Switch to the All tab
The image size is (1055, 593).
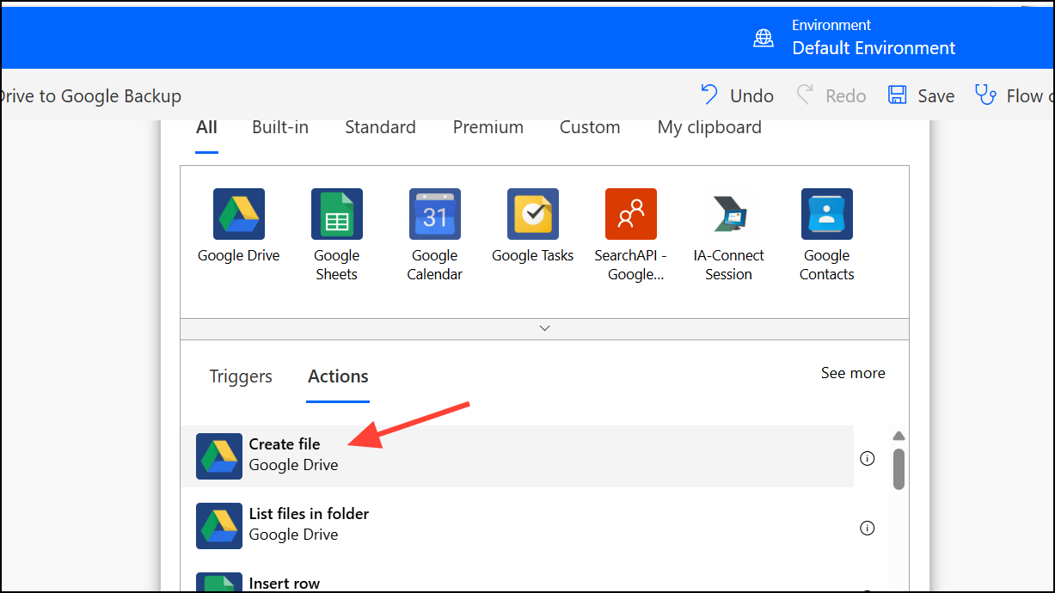pyautogui.click(x=206, y=127)
